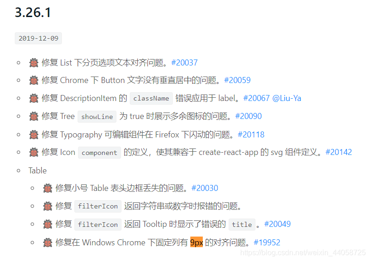Click the bug icon beside Icon component entry
The width and height of the screenshot is (370, 261).
(34, 152)
